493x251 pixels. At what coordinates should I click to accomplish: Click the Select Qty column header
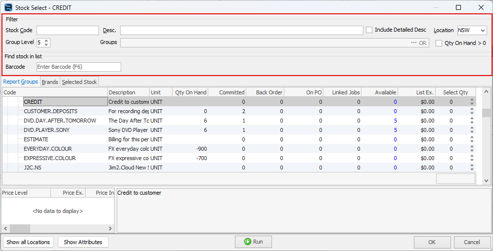click(x=455, y=92)
